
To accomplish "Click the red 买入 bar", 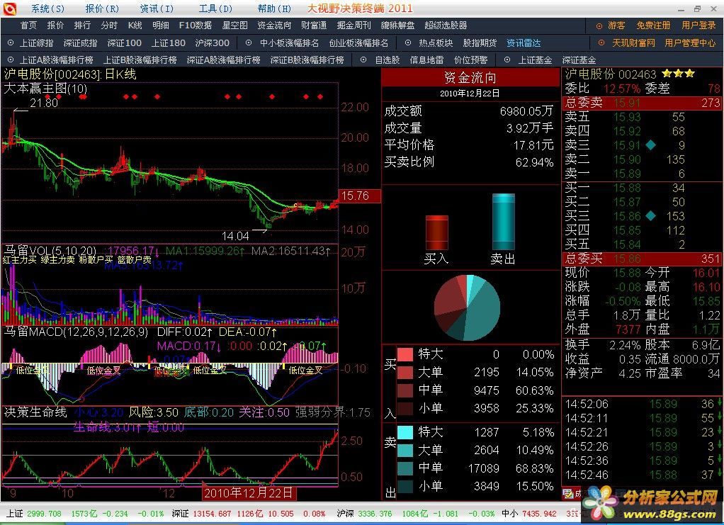I will tap(437, 232).
